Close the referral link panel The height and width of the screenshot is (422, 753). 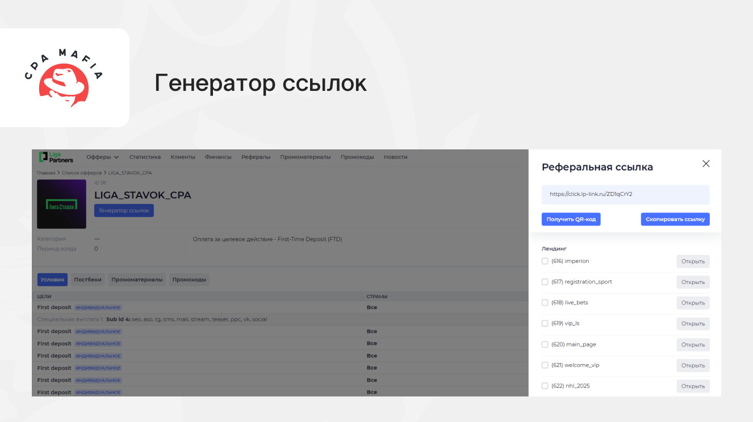point(706,164)
